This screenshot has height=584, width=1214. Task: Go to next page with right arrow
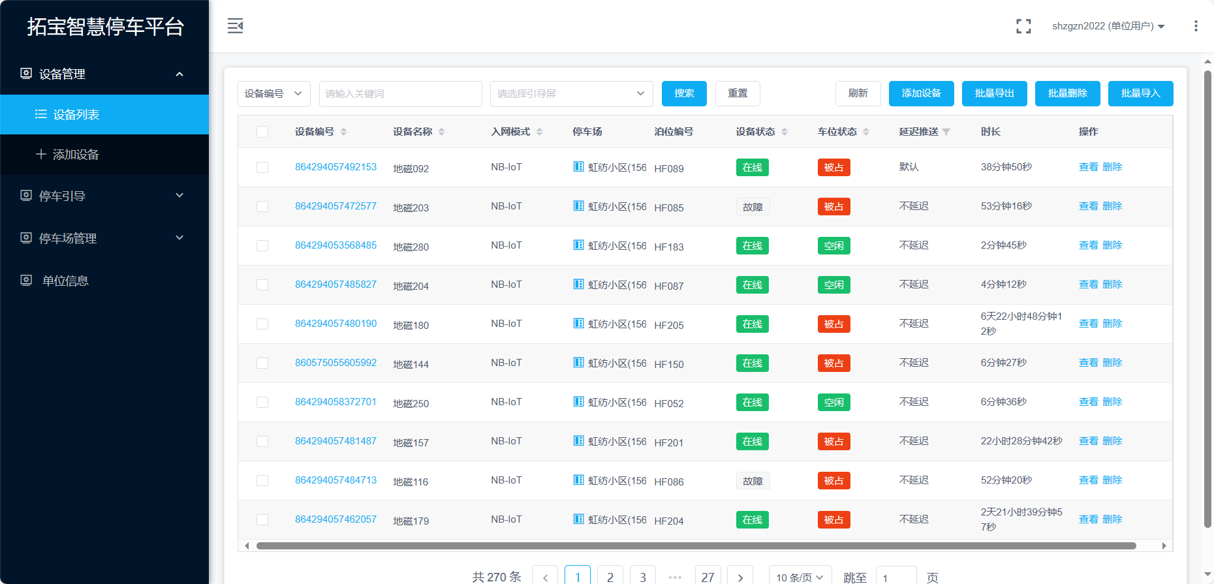click(x=739, y=577)
